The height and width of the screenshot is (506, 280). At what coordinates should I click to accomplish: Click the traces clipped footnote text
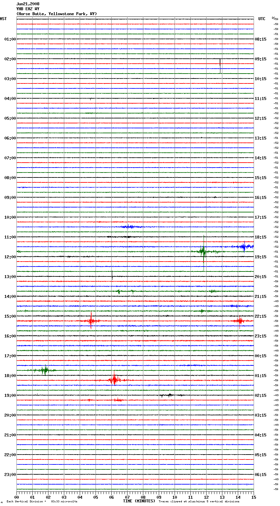tap(199, 502)
